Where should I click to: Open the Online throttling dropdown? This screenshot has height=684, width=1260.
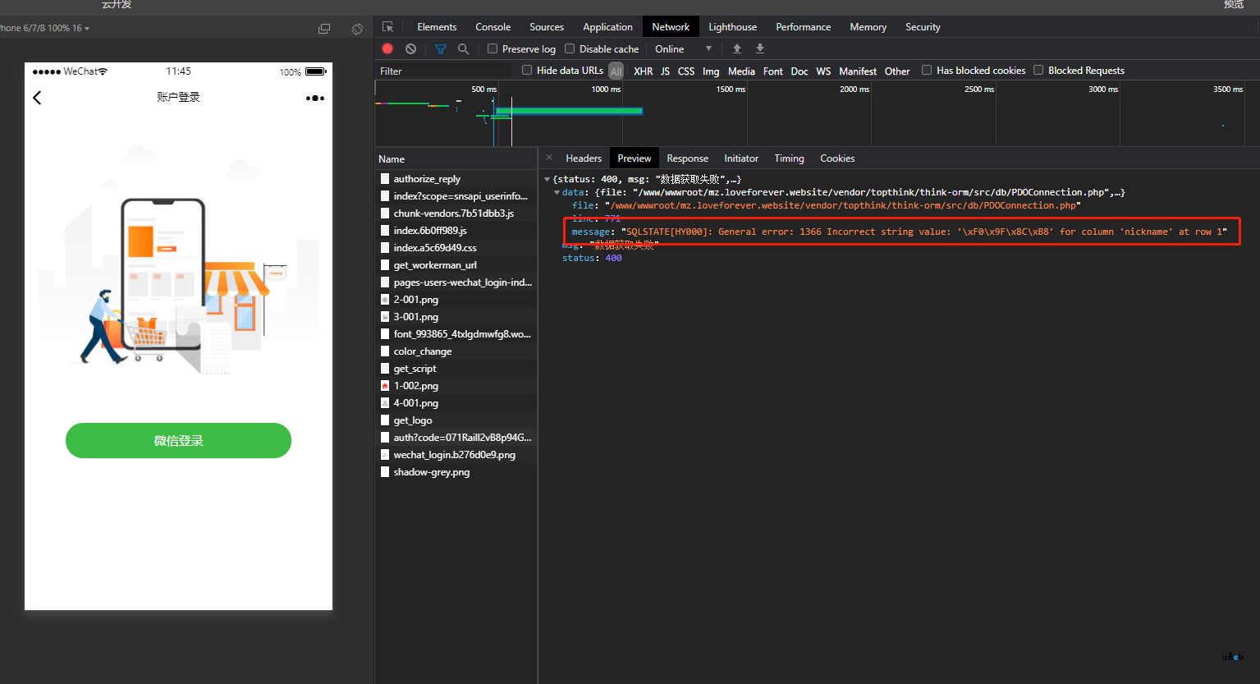[683, 49]
